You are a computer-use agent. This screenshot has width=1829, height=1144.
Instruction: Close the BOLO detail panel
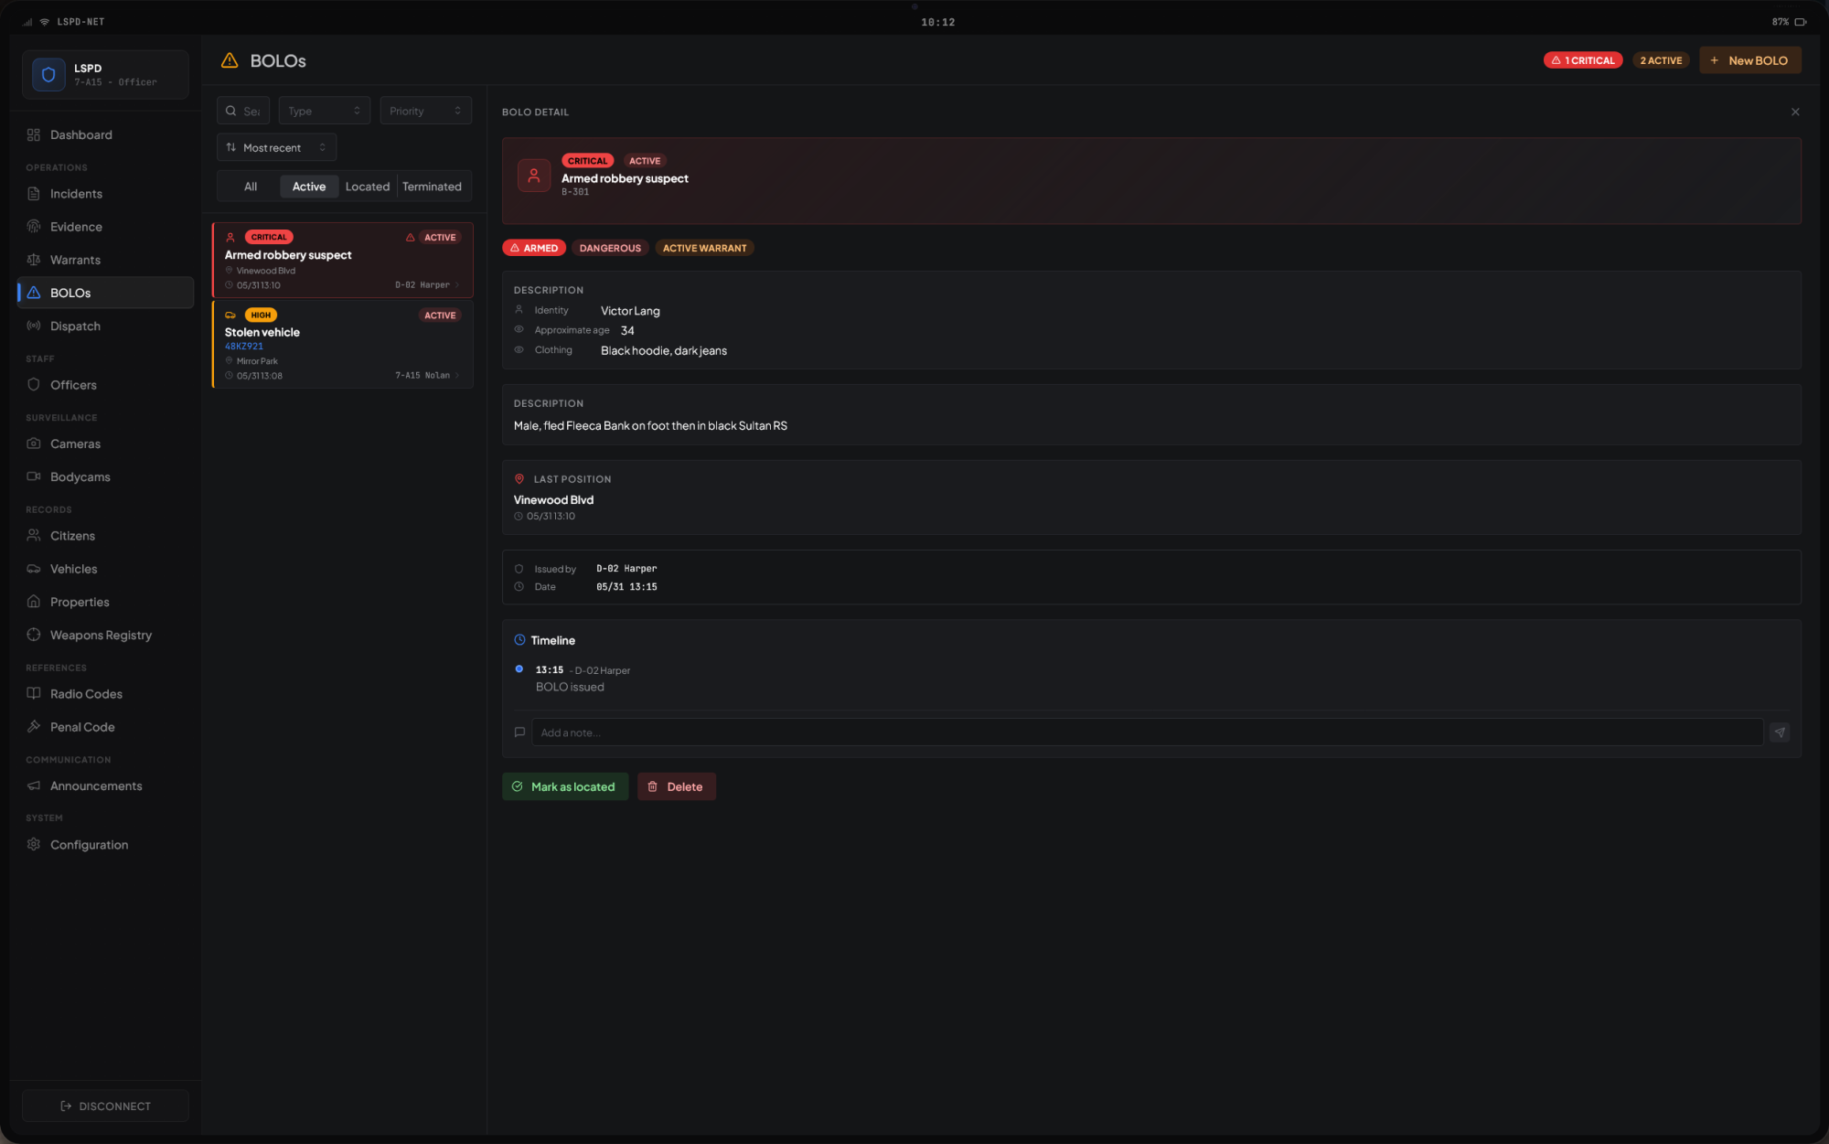tap(1795, 112)
